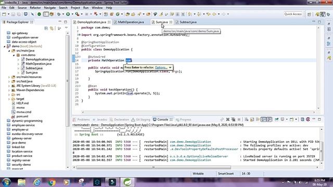This screenshot has width=333, height=187.
Task: Open the Git Staging tab
Action: (x=143, y=119)
